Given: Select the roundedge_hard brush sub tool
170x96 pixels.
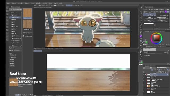Looking at the screenshot, I should (150, 18).
